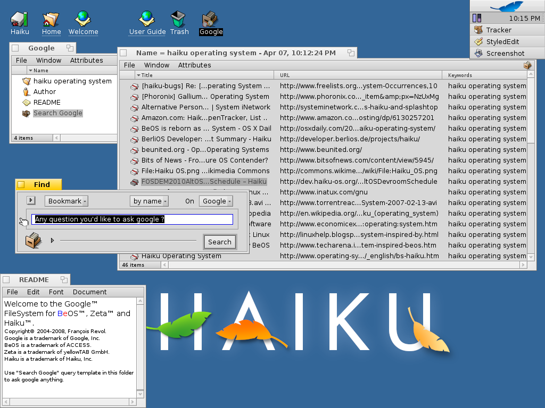Select the Search Google query template icon
545x408 pixels.
(26, 113)
